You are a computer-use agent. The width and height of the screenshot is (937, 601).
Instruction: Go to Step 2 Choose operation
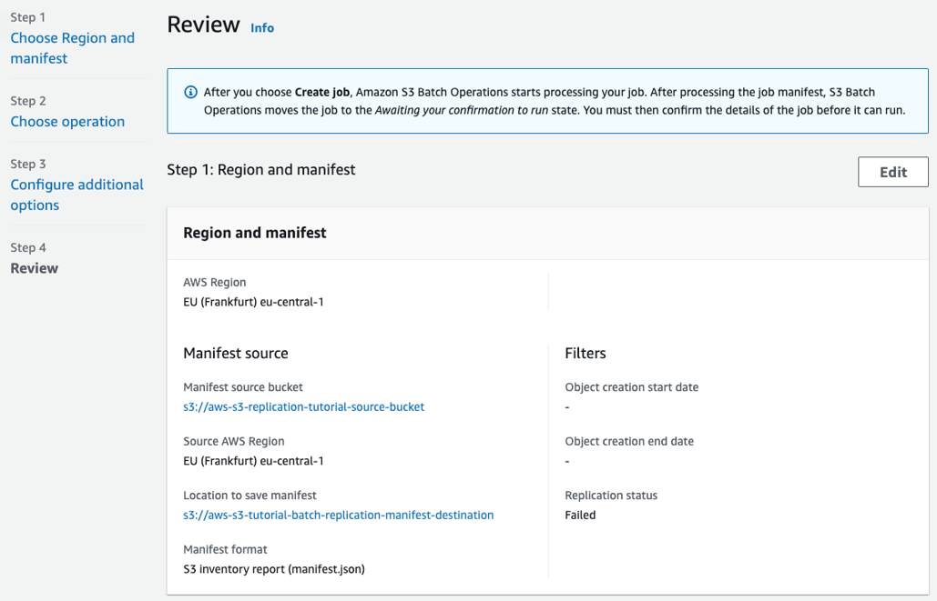tap(67, 121)
